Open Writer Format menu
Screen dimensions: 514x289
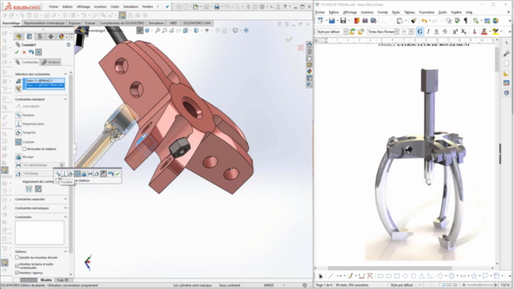pyautogui.click(x=382, y=12)
